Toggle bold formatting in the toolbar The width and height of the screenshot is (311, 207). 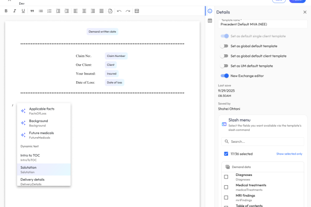[6, 11]
